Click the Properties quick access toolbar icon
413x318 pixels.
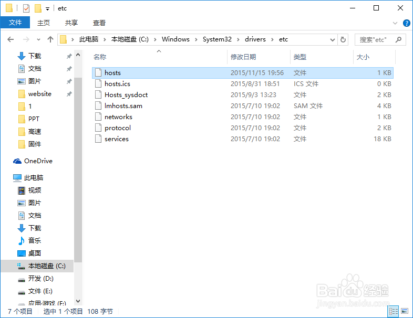(26, 8)
